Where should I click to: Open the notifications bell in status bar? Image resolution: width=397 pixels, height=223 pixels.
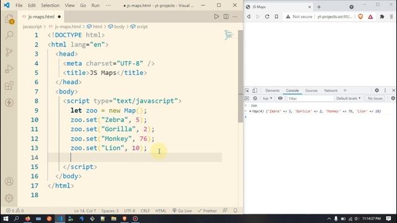[x=235, y=211]
